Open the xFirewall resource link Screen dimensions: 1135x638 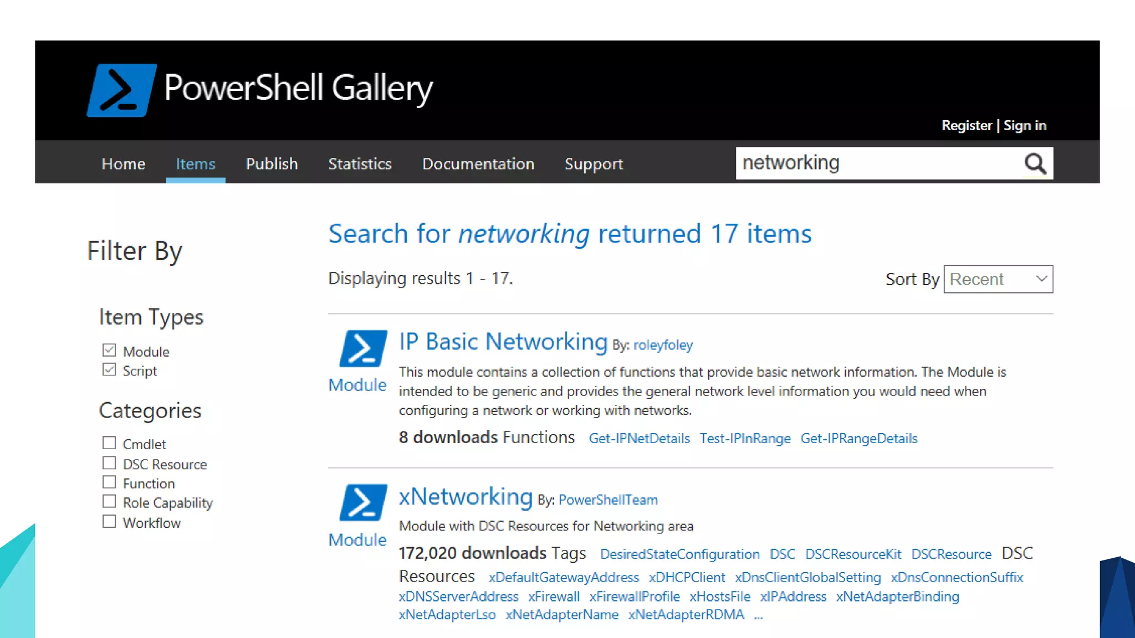pos(554,597)
